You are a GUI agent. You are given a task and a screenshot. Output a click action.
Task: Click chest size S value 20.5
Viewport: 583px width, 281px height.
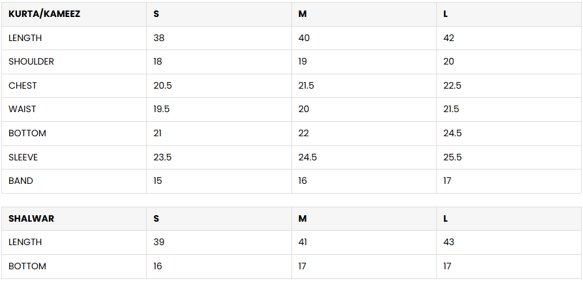(x=162, y=85)
